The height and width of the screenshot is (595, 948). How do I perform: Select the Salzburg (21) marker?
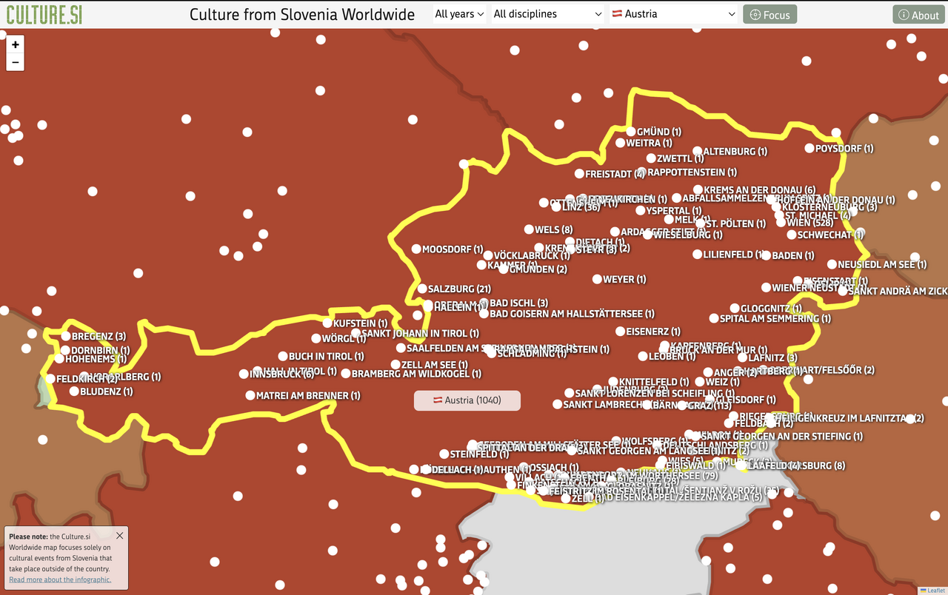[422, 289]
